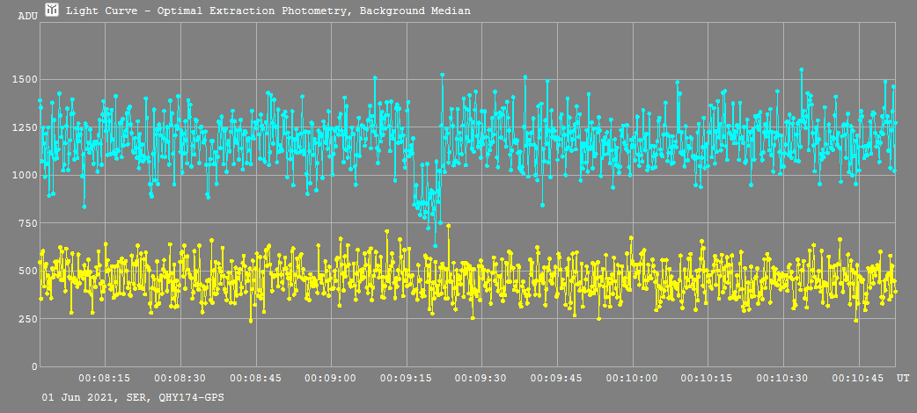Select the 00:08:15 time tick label

[x=105, y=378]
